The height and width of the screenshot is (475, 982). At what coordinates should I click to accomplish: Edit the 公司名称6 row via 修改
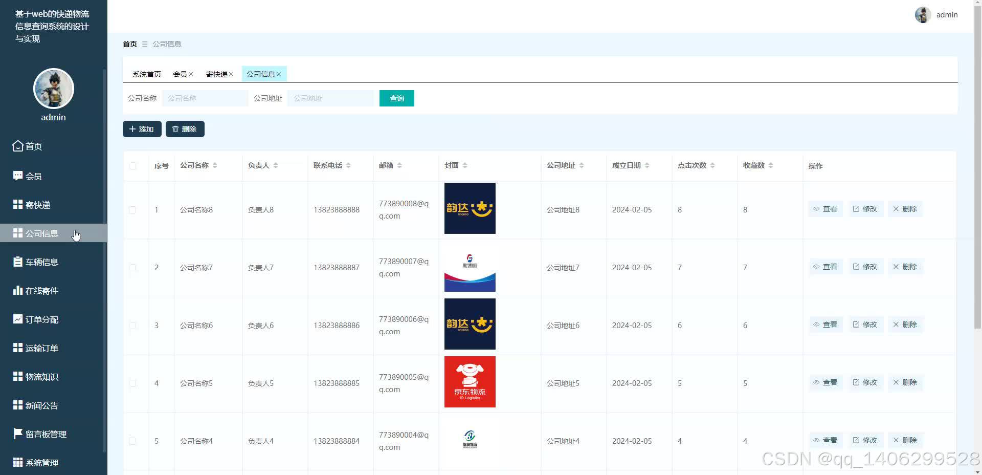tap(865, 325)
